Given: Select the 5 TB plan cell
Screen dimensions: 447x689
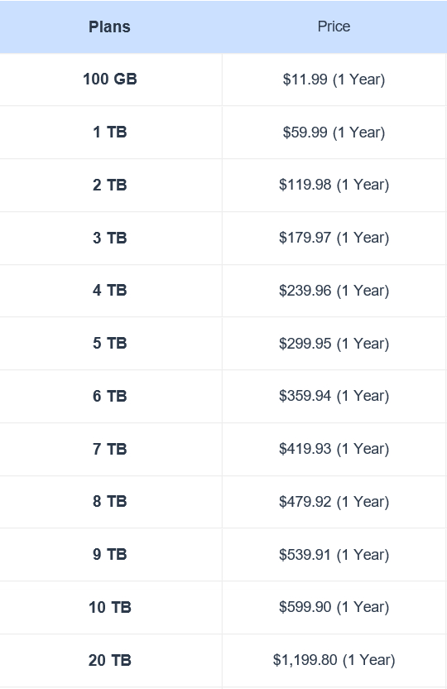Looking at the screenshot, I should (x=110, y=343).
